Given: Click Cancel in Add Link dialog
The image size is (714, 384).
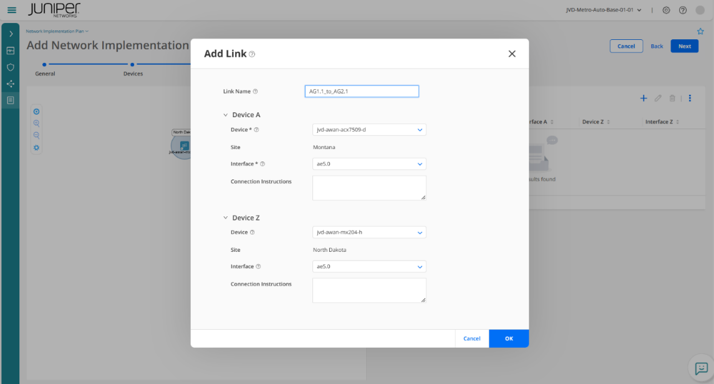Looking at the screenshot, I should (x=472, y=338).
